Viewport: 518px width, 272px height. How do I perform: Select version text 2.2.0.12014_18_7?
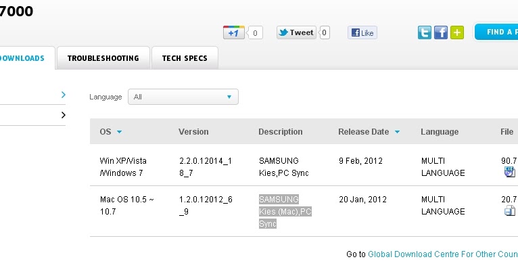(206, 167)
